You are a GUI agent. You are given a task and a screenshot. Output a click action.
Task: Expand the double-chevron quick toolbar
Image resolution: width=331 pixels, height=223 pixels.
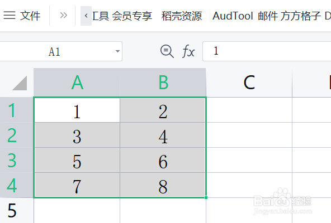point(63,16)
